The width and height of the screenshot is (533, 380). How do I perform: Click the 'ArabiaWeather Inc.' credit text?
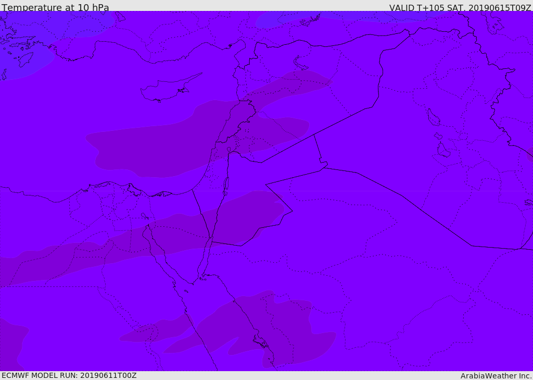[496, 376]
